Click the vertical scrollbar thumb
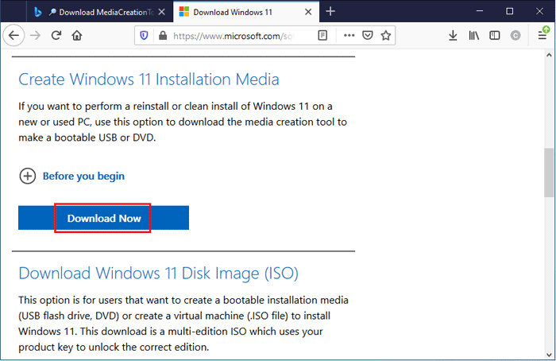556x361 pixels. point(549,173)
